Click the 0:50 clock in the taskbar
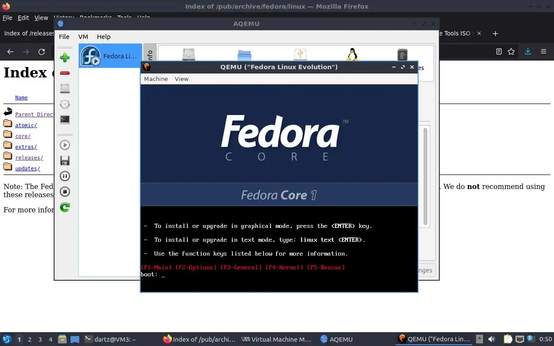Screen dimensions: 554x346 point(545,340)
